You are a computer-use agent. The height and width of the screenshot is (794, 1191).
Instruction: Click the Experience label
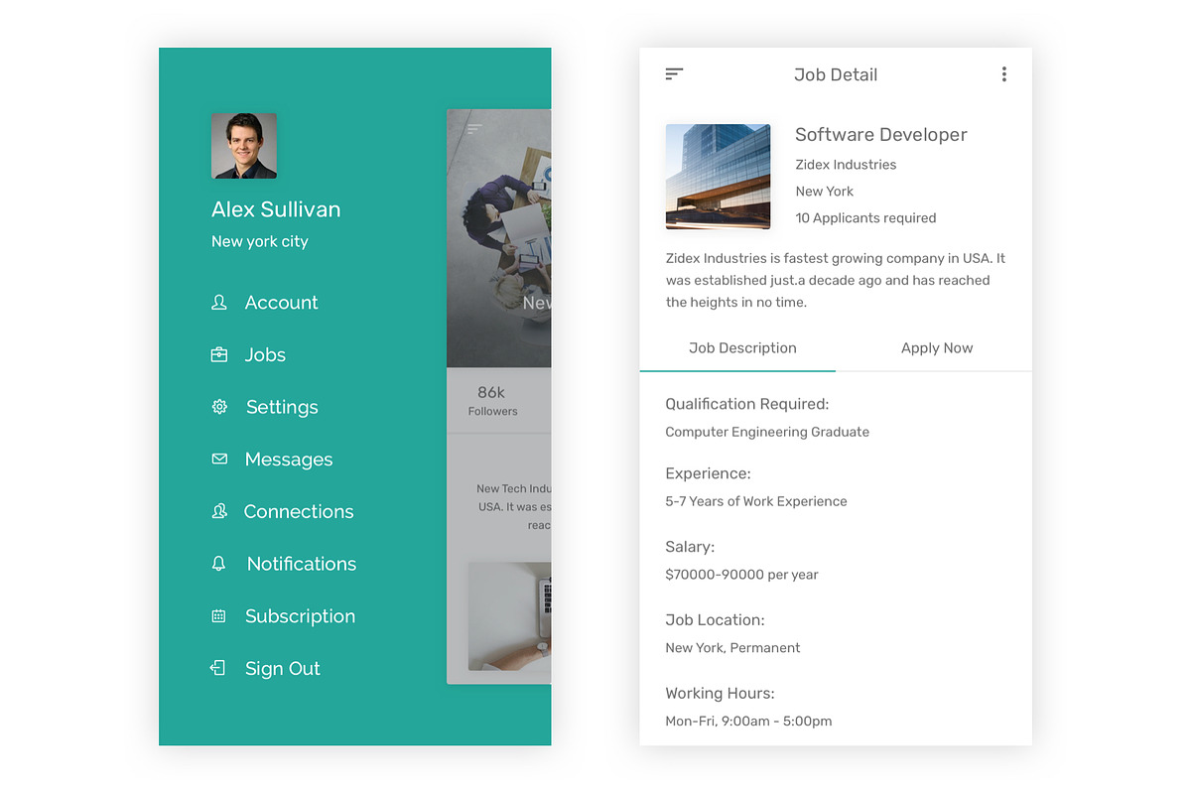[708, 473]
